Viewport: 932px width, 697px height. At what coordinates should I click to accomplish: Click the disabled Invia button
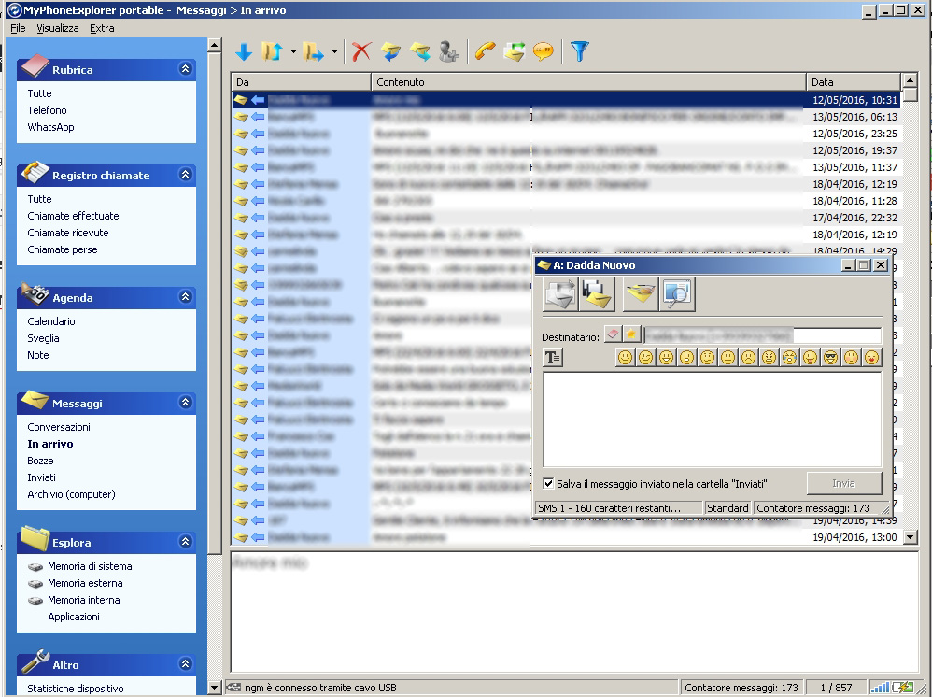(844, 483)
